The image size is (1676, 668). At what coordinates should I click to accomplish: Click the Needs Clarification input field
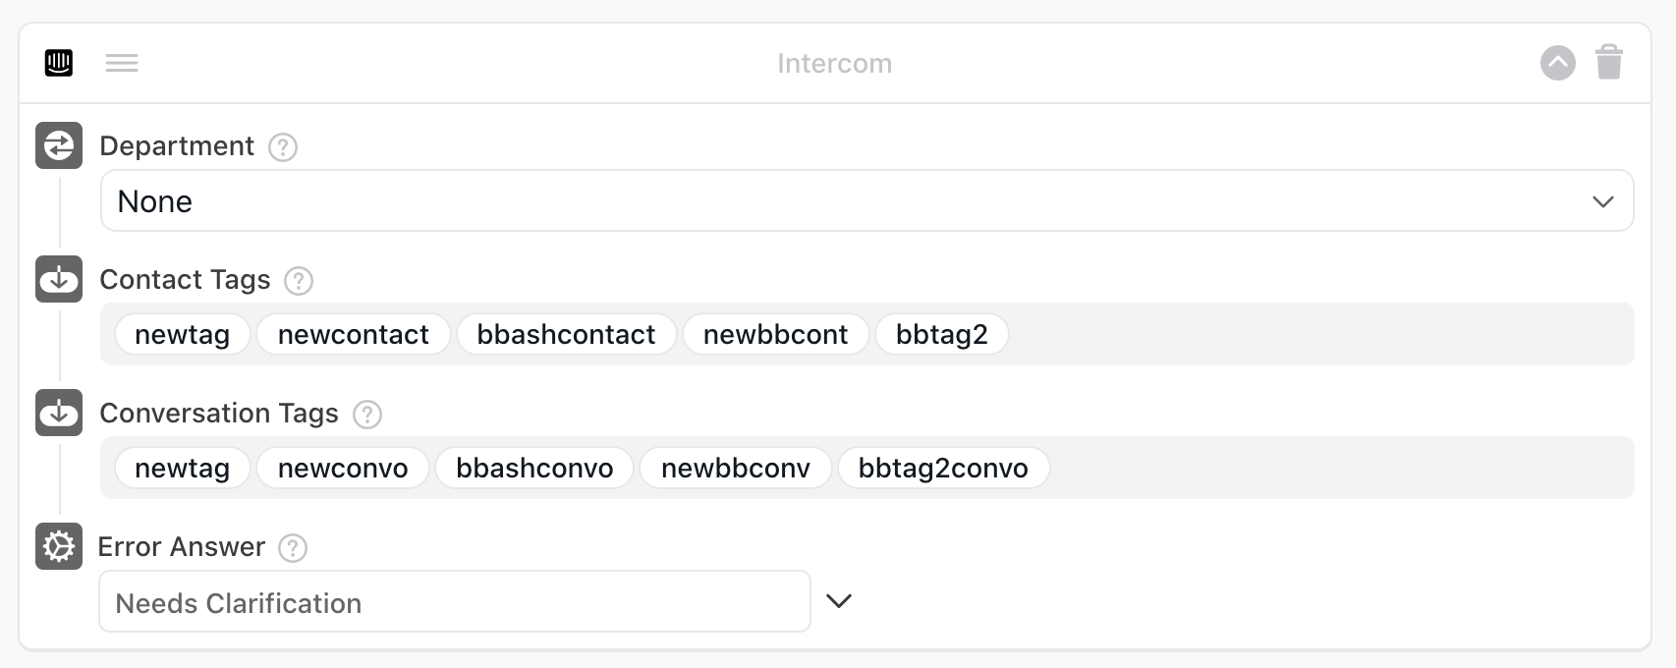(454, 600)
